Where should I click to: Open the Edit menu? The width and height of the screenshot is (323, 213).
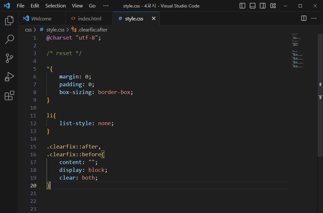35,6
